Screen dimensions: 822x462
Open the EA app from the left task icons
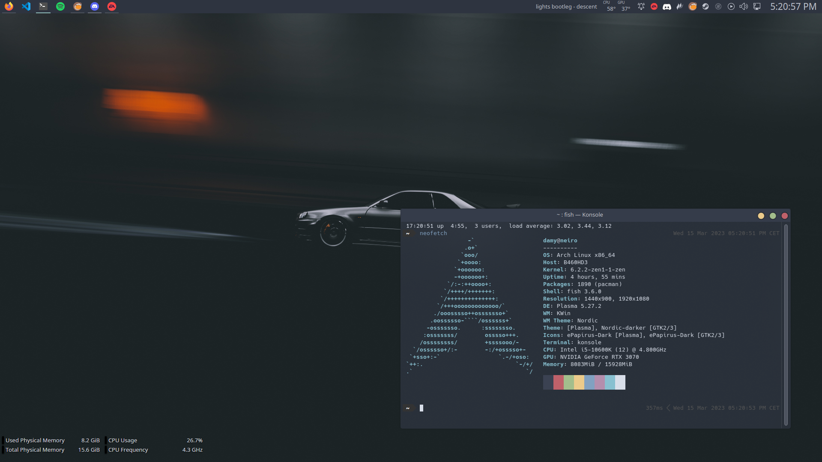coord(112,6)
